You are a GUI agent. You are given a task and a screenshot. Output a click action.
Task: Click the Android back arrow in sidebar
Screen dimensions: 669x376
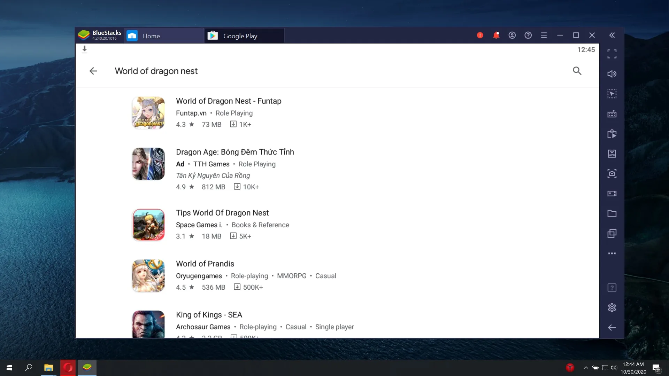[x=612, y=328]
